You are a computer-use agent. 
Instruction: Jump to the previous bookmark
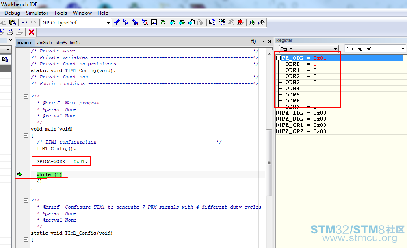pos(172,22)
